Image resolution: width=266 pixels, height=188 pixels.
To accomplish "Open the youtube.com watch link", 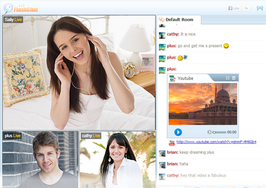I will (216, 142).
